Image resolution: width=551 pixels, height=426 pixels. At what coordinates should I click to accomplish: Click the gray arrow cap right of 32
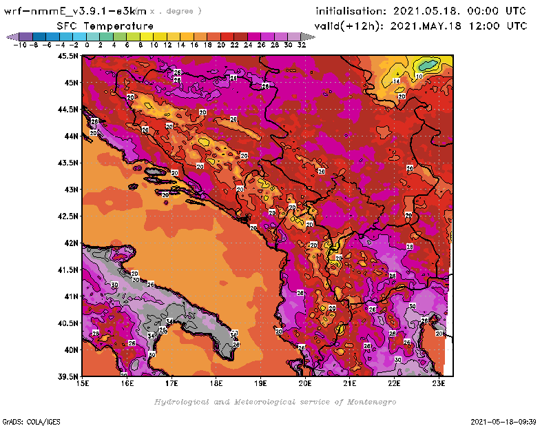[307, 37]
